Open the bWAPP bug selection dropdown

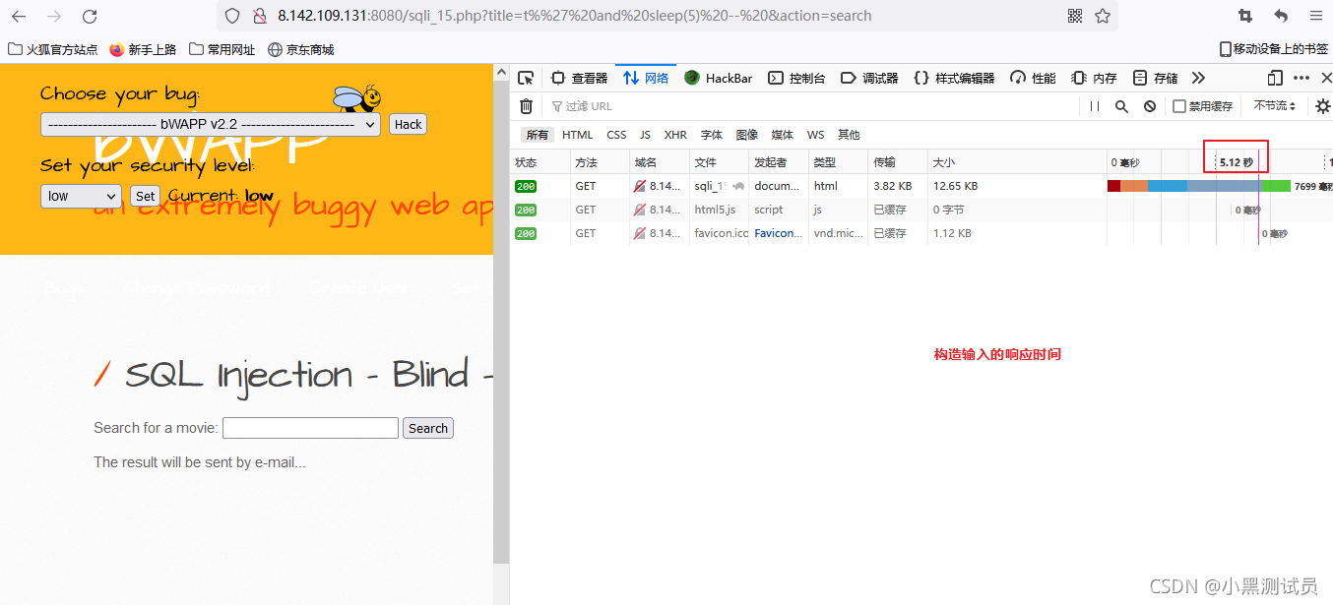tap(211, 124)
